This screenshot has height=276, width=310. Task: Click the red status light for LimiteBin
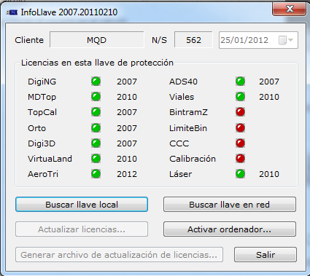coord(240,128)
